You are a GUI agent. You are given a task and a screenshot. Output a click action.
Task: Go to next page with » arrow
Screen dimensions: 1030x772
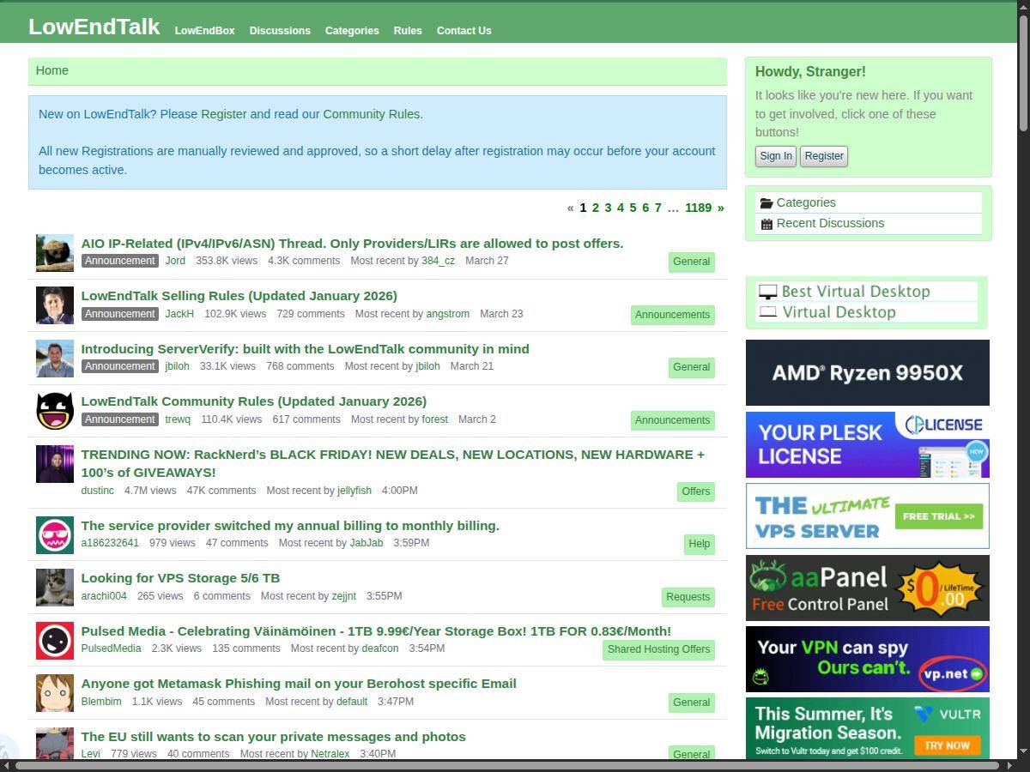click(720, 208)
